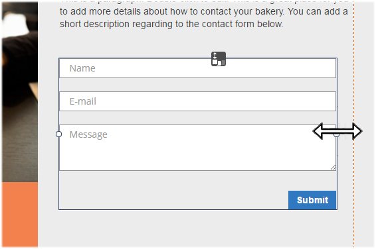Click gap between E-mail and Message fields
The height and width of the screenshot is (249, 376).
coord(197,118)
